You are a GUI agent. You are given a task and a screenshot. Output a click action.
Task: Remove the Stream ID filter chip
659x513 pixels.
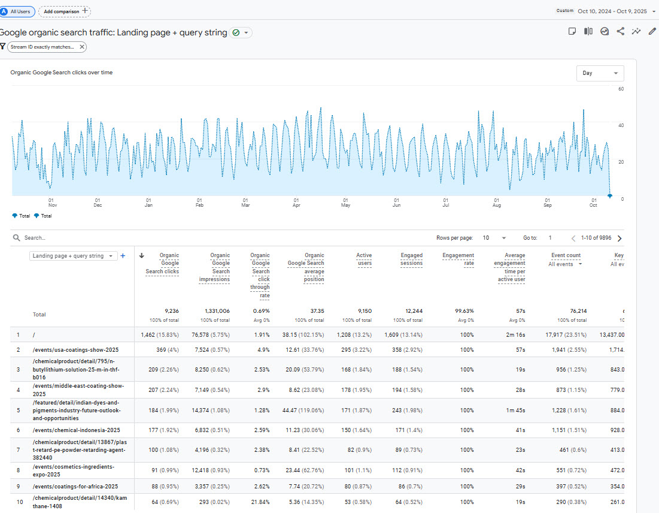(82, 46)
